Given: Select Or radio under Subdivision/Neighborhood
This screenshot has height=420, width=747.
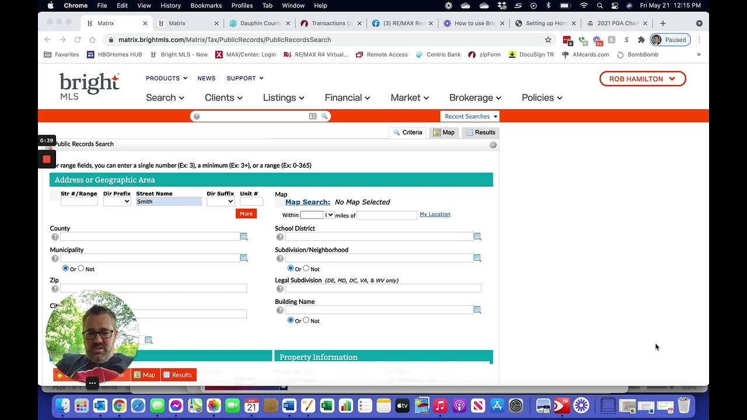Looking at the screenshot, I should pos(291,268).
